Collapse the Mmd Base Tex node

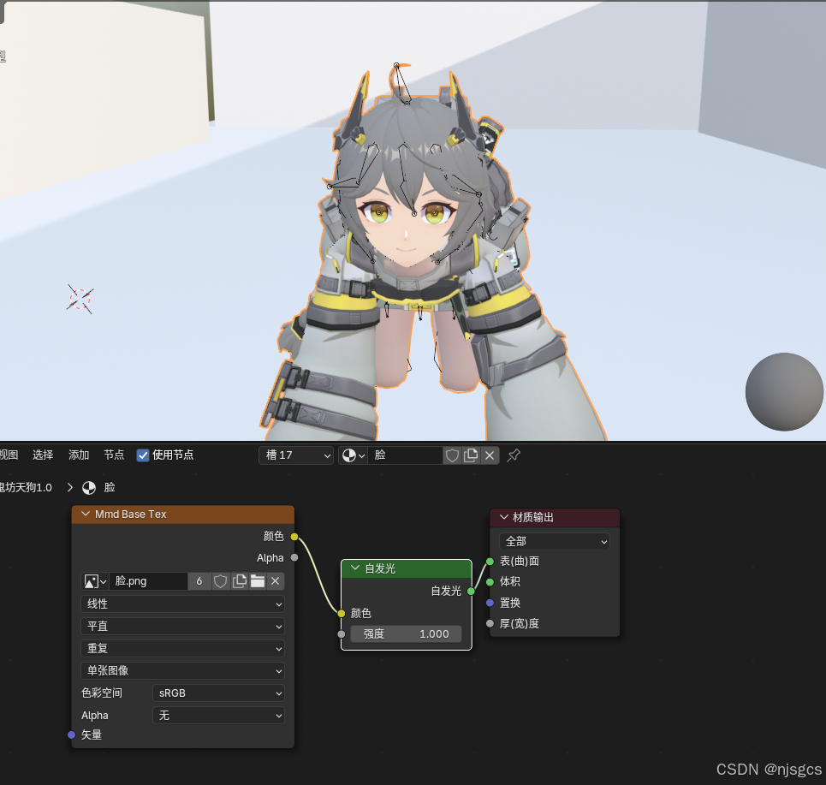tap(86, 514)
